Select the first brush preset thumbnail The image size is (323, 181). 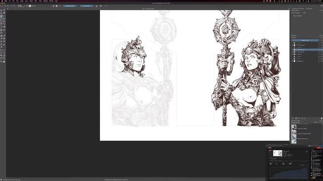point(294,127)
